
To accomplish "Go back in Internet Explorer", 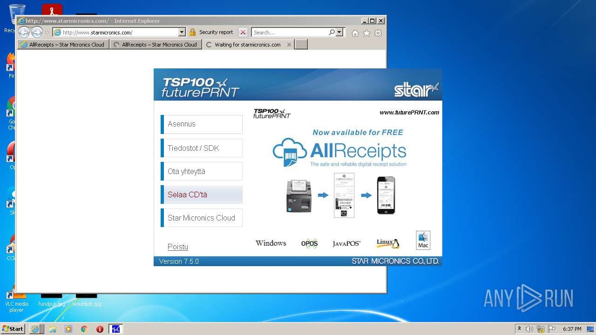I will tap(24, 32).
